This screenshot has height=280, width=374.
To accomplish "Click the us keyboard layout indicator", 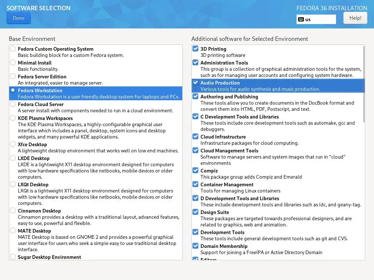I will pyautogui.click(x=316, y=20).
